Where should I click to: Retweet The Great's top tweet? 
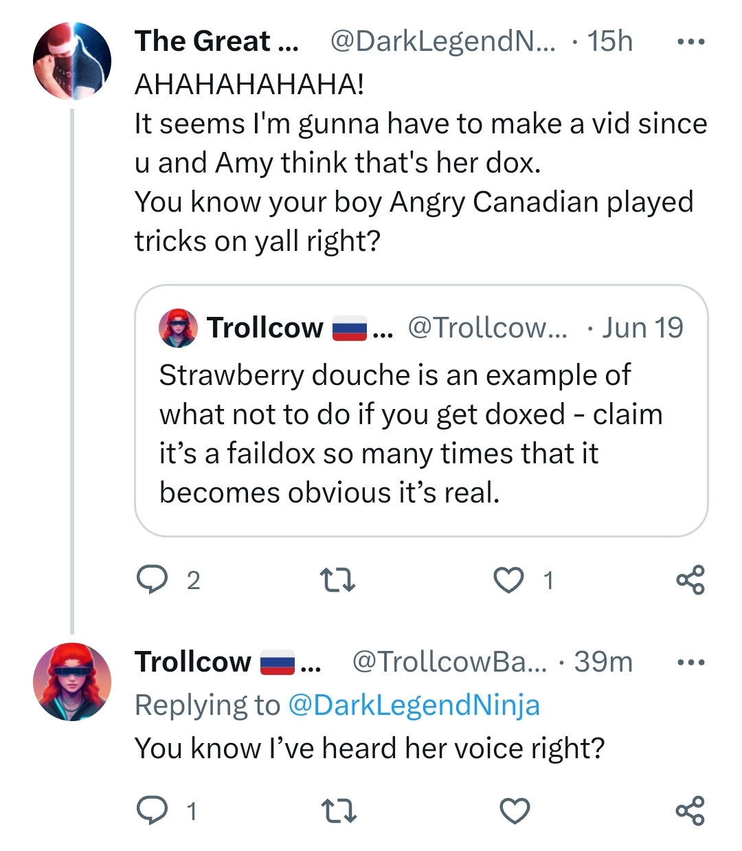(339, 580)
